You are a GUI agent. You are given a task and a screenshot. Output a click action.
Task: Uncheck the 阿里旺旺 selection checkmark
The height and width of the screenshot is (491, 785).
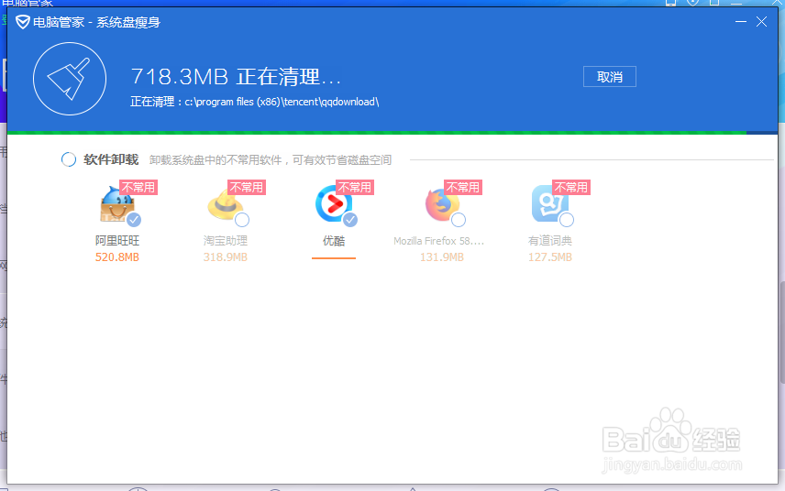click(x=134, y=220)
